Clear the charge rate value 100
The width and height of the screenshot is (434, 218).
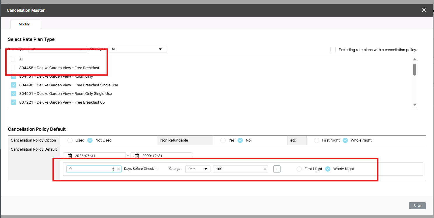click(x=265, y=169)
